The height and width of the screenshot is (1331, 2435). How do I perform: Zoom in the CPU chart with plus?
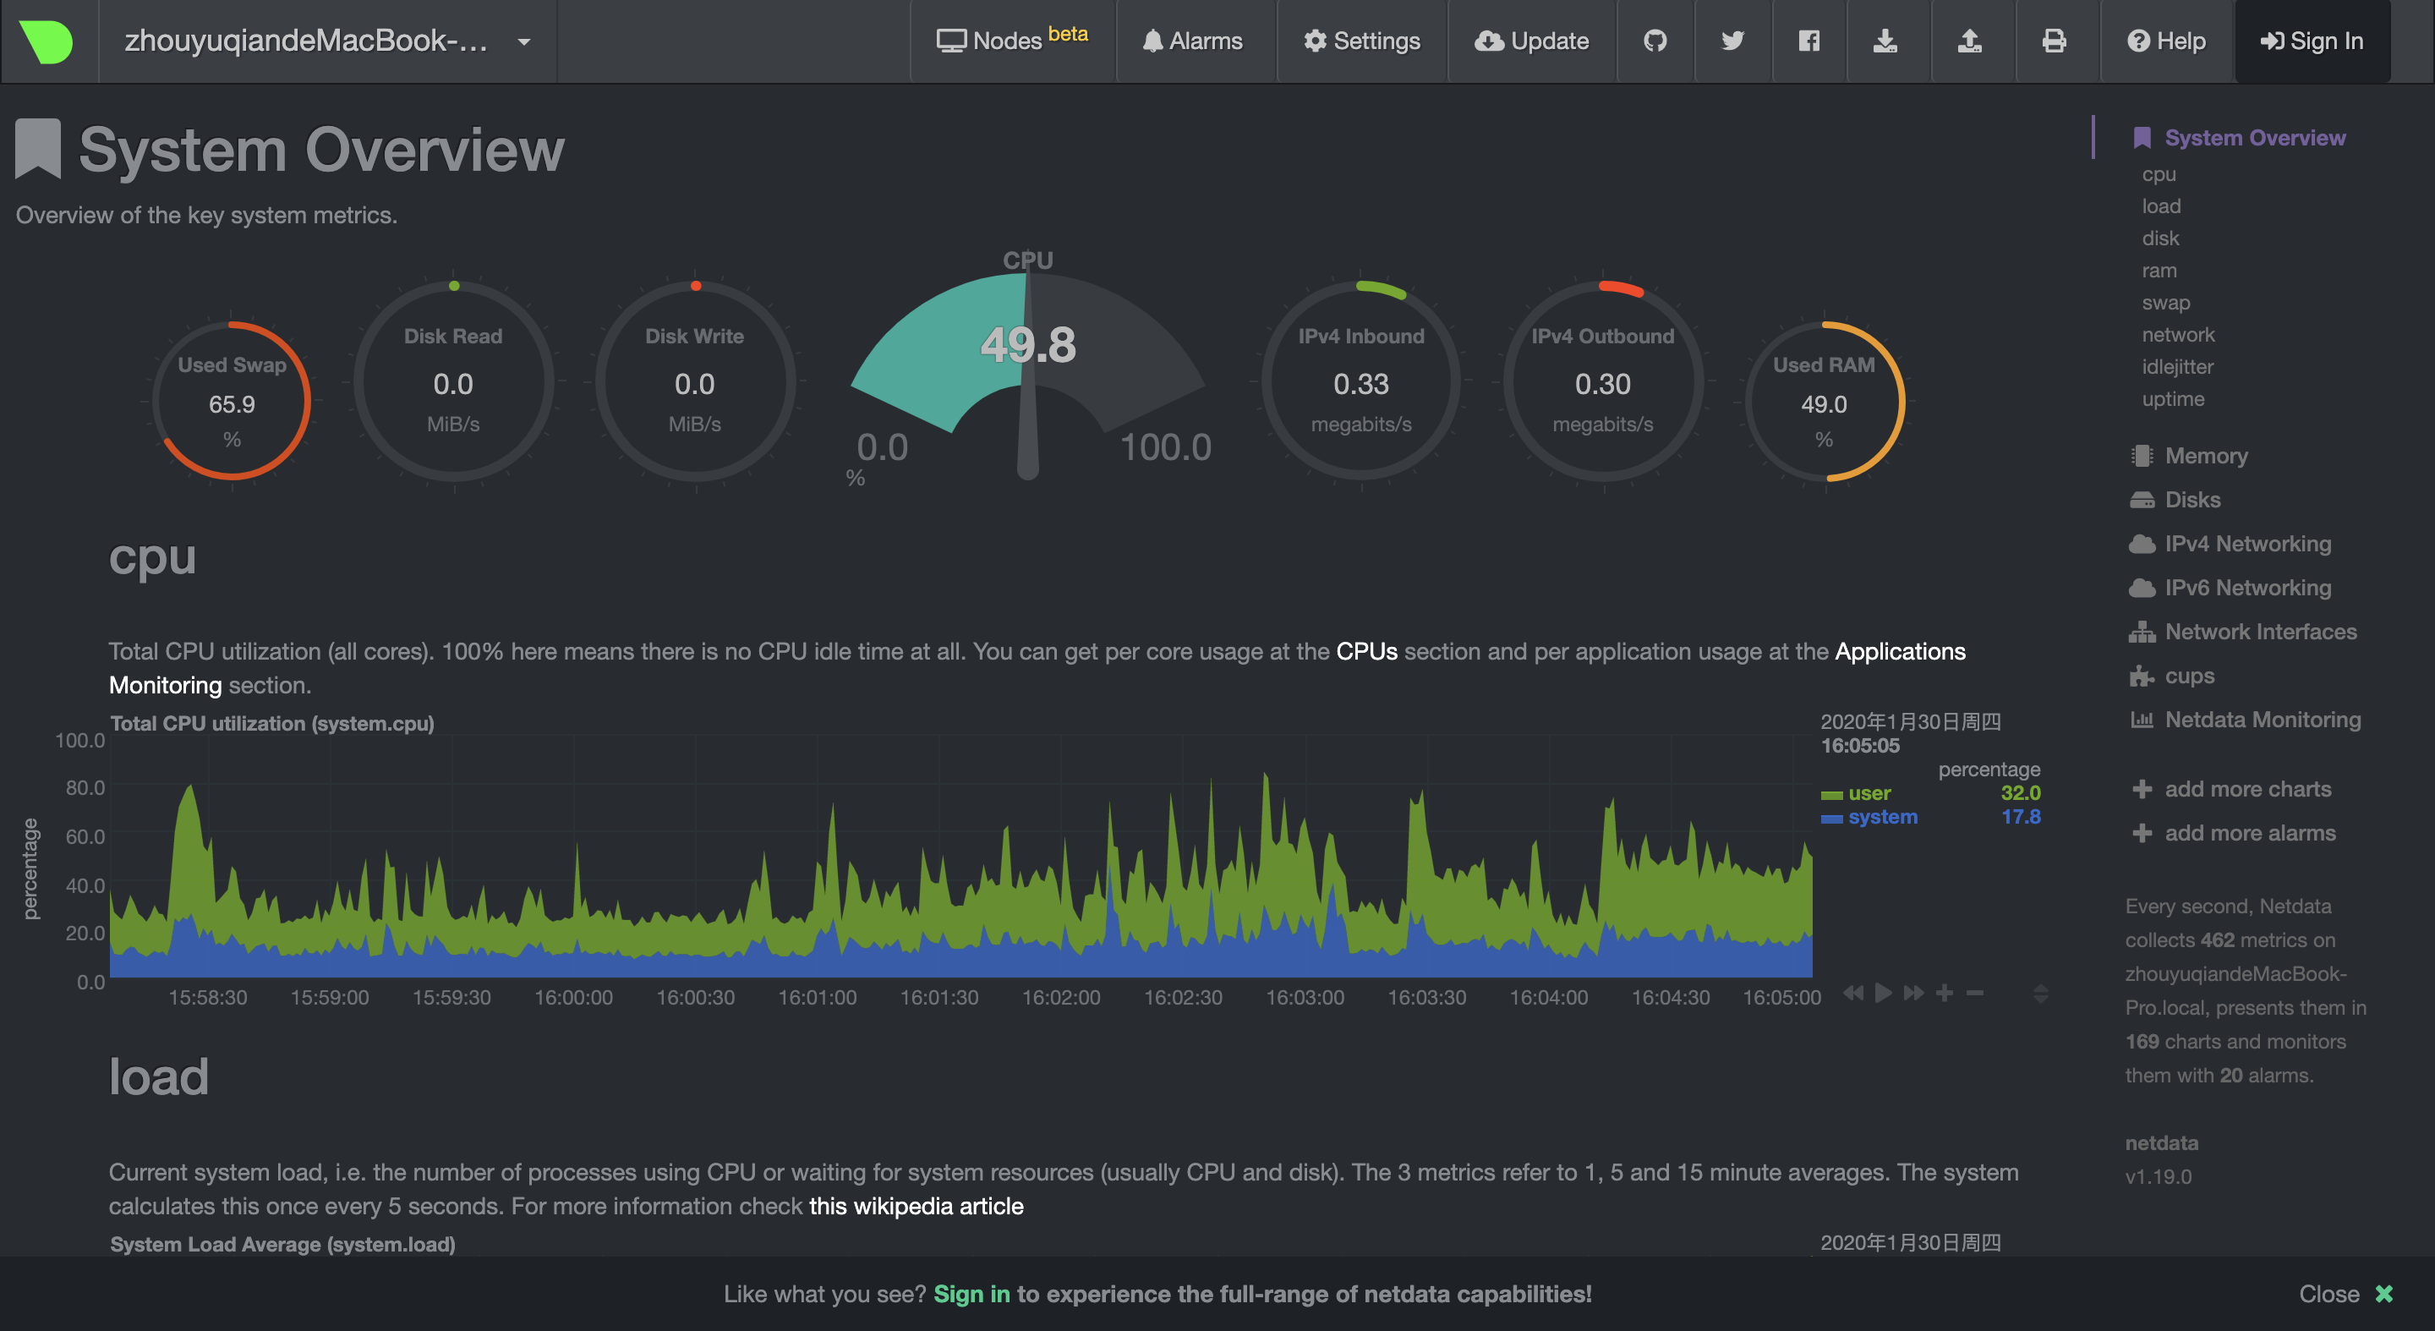[x=1945, y=993]
